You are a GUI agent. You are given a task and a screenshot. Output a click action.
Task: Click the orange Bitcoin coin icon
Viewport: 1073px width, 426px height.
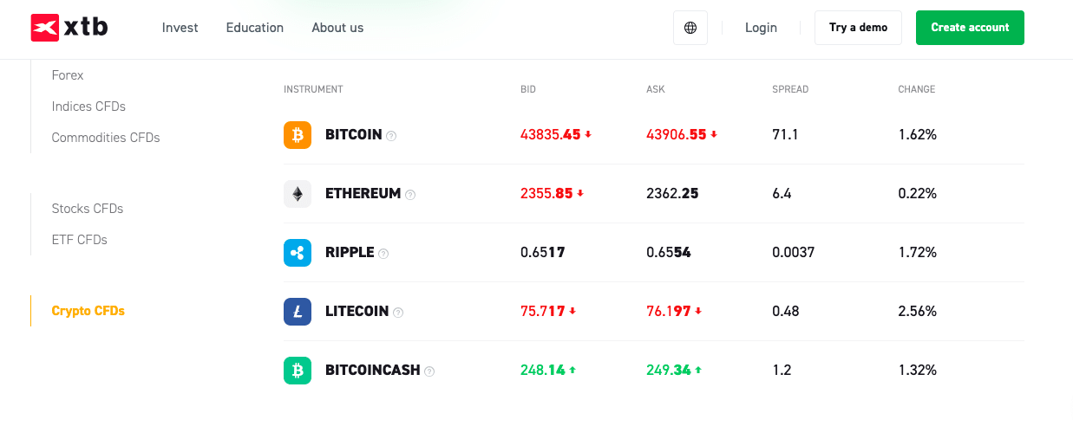(298, 135)
